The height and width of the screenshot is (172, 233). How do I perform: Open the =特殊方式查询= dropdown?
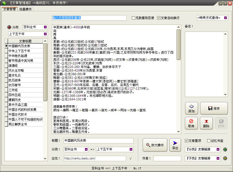pos(225,18)
